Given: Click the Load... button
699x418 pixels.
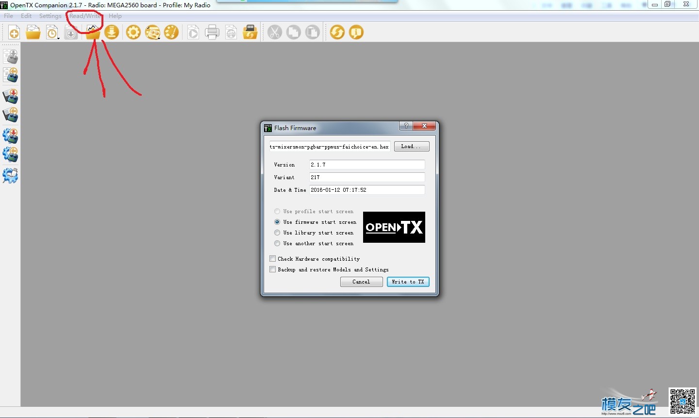Looking at the screenshot, I should click(x=412, y=146).
